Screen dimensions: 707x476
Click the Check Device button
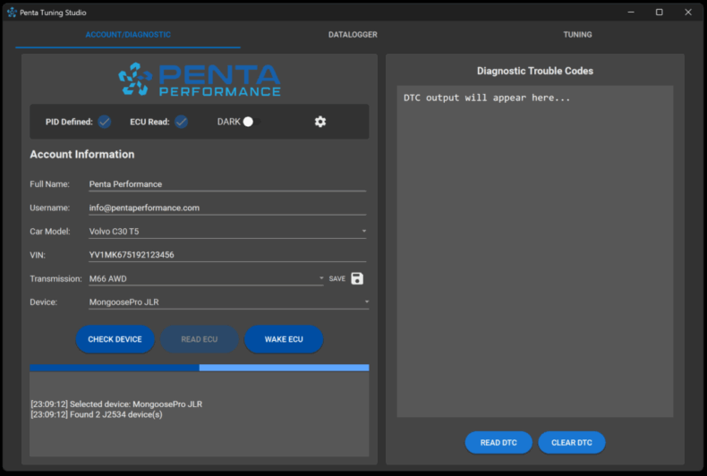coord(115,339)
